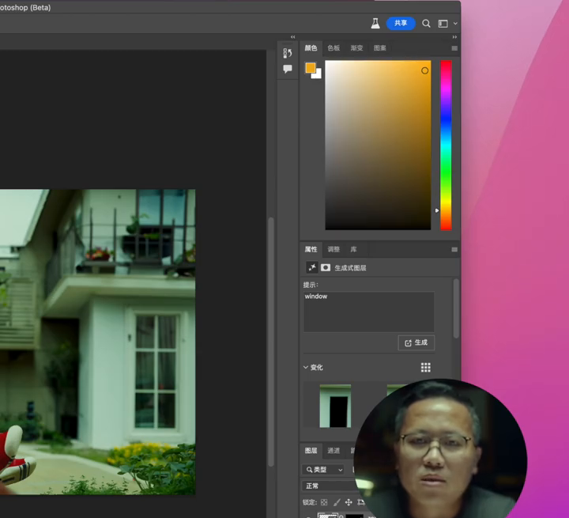Toggle lock transparent pixels icon
The width and height of the screenshot is (569, 518).
click(x=324, y=502)
